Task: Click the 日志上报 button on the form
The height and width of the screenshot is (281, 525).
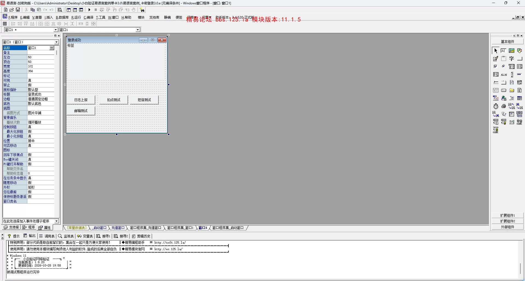Action: point(81,100)
